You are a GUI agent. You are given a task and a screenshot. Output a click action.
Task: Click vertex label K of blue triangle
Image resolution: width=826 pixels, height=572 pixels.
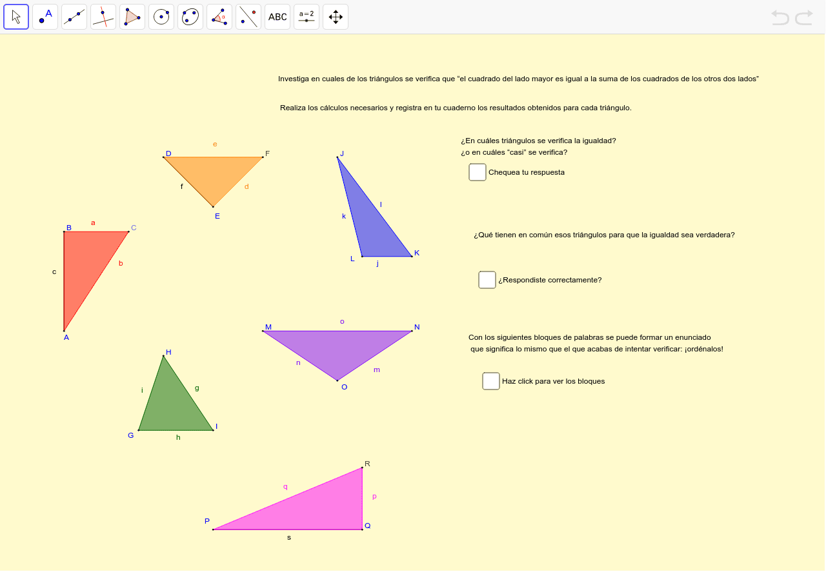(417, 253)
